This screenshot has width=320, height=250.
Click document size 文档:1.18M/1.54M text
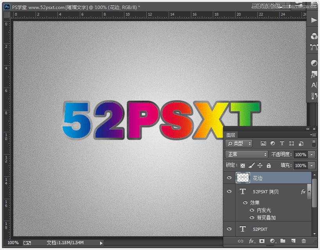coord(65,243)
